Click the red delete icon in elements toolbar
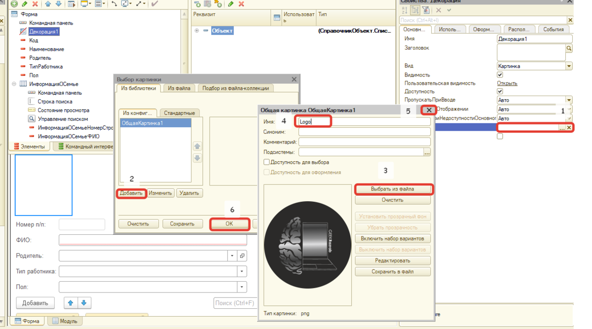 (x=35, y=4)
